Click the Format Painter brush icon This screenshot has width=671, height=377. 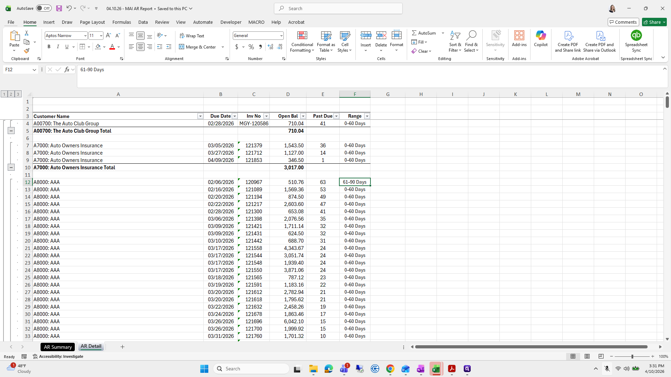27,51
